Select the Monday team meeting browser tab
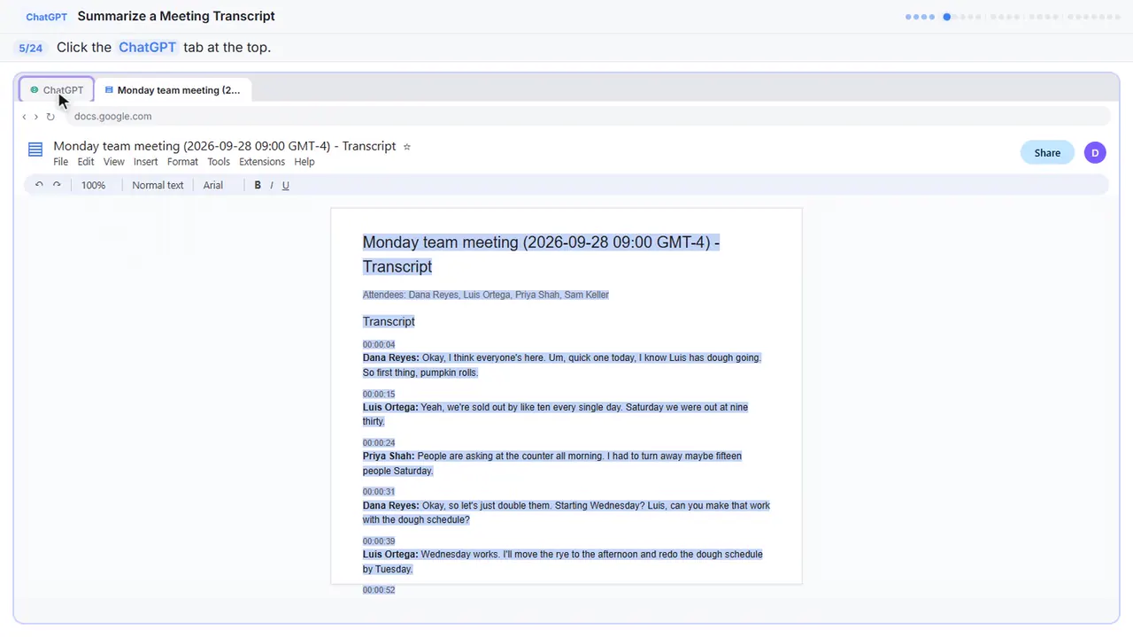 [x=173, y=90]
